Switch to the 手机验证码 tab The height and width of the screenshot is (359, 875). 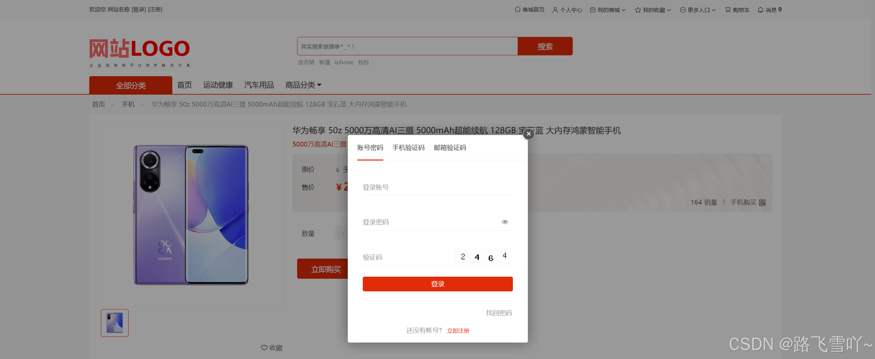[x=408, y=148]
